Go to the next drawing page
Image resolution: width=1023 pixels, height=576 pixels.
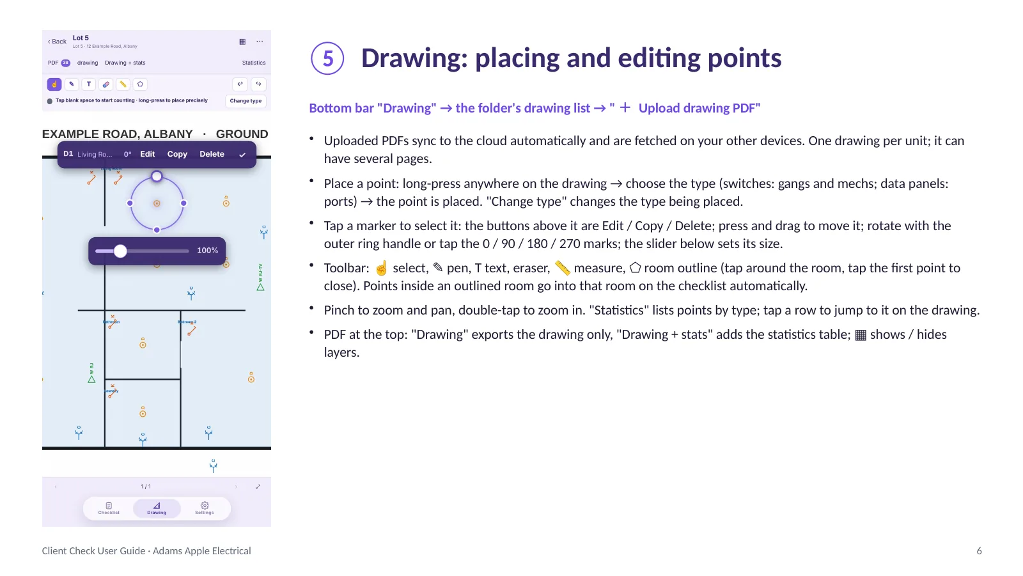click(236, 487)
